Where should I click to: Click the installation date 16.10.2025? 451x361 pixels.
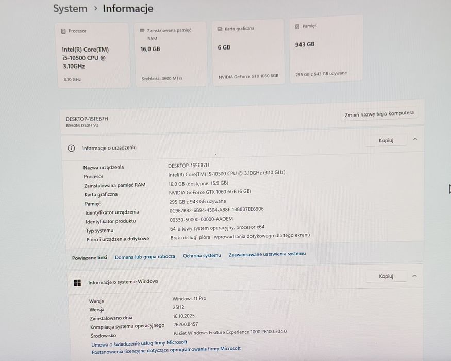184,316
